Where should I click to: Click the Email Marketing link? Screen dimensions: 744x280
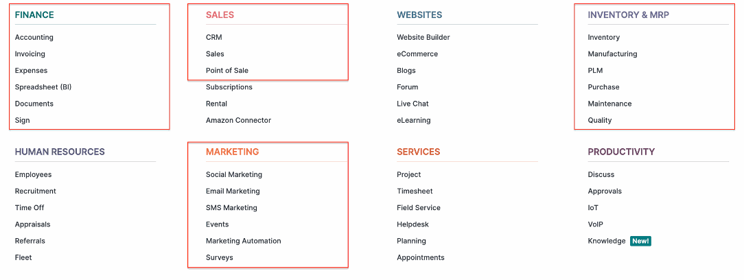(x=233, y=191)
